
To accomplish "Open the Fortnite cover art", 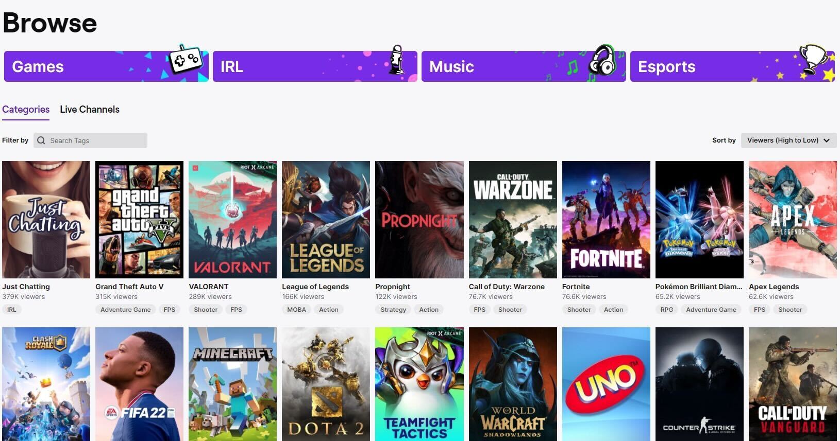I will click(x=606, y=220).
